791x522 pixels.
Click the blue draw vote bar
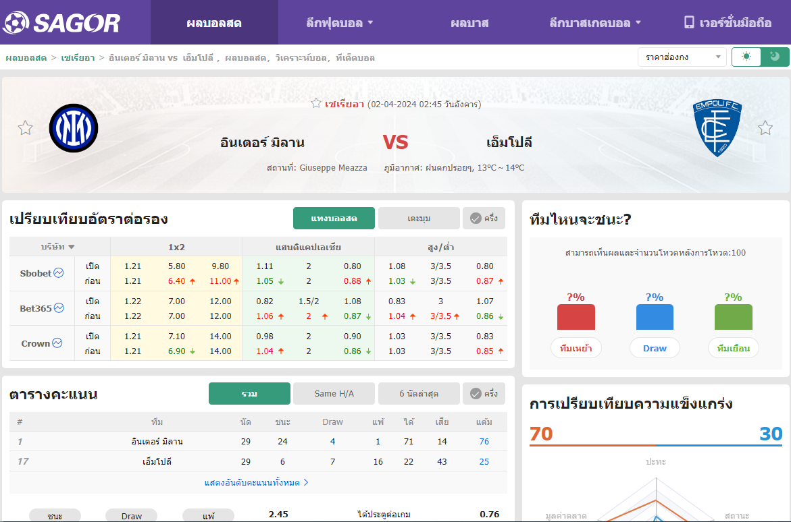click(655, 317)
